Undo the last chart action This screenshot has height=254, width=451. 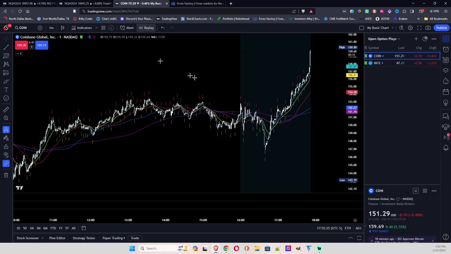(x=162, y=28)
